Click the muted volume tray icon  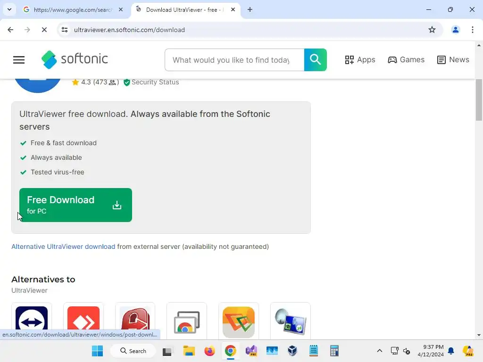click(407, 351)
